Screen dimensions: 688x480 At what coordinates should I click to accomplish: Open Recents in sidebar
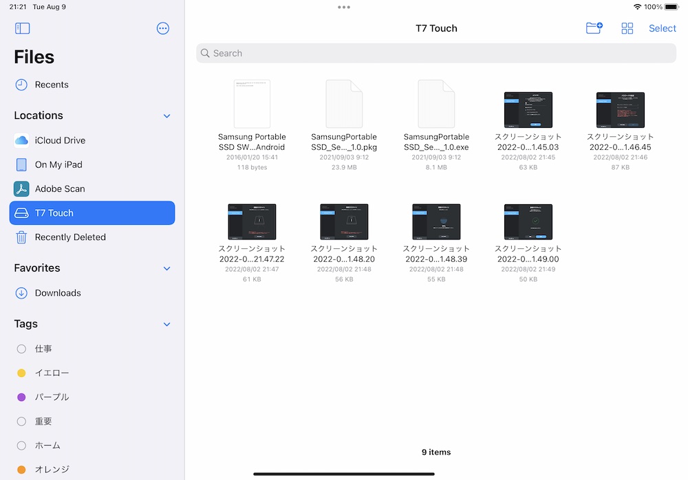pos(92,85)
